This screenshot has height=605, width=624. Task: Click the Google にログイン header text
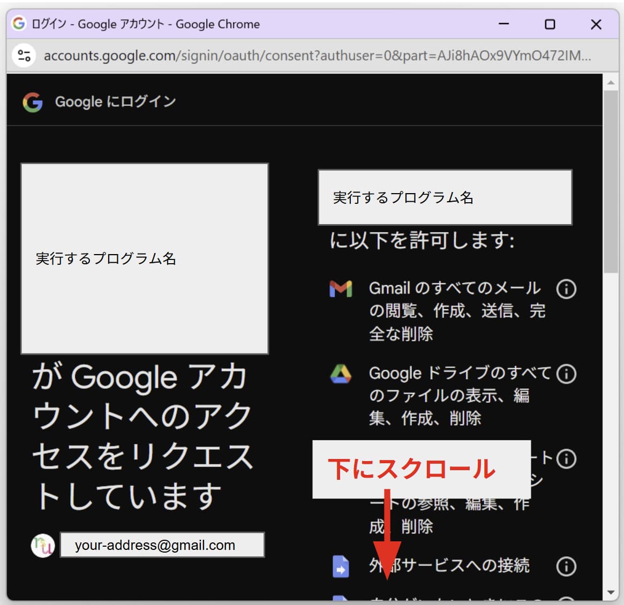[x=115, y=102]
